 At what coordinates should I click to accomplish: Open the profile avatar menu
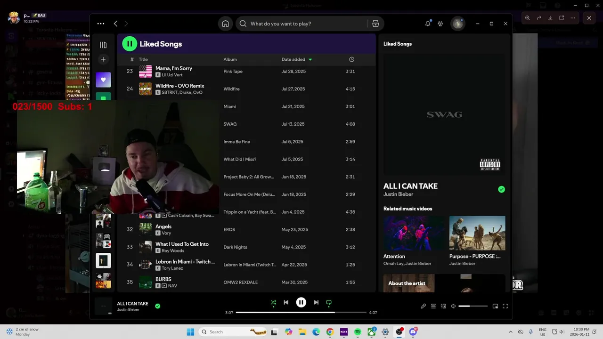click(458, 24)
